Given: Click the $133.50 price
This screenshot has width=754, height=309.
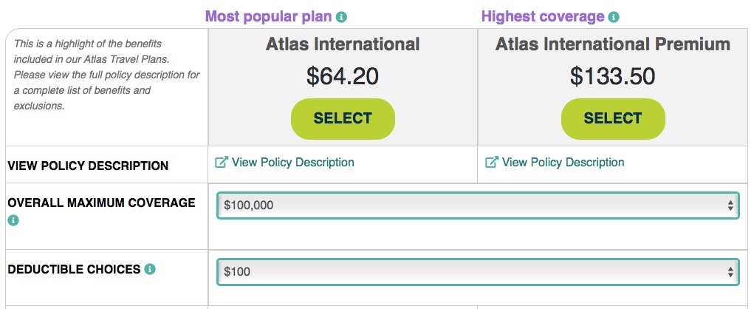Looking at the screenshot, I should click(x=613, y=77).
